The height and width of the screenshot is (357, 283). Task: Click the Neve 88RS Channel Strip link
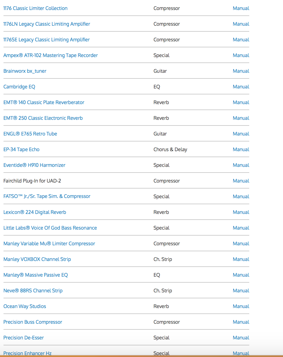click(33, 291)
